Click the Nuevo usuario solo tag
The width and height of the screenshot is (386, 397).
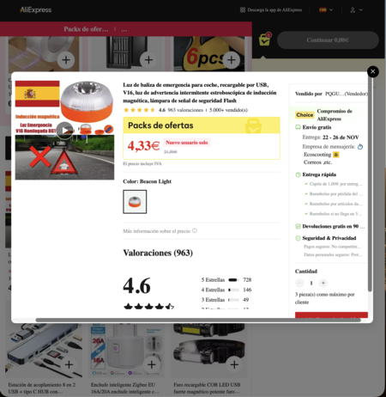pos(187,143)
